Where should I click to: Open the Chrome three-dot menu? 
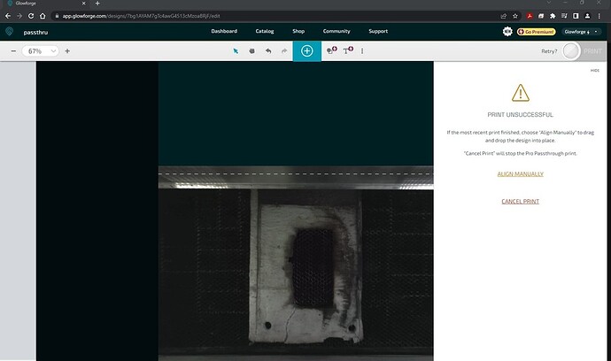599,16
